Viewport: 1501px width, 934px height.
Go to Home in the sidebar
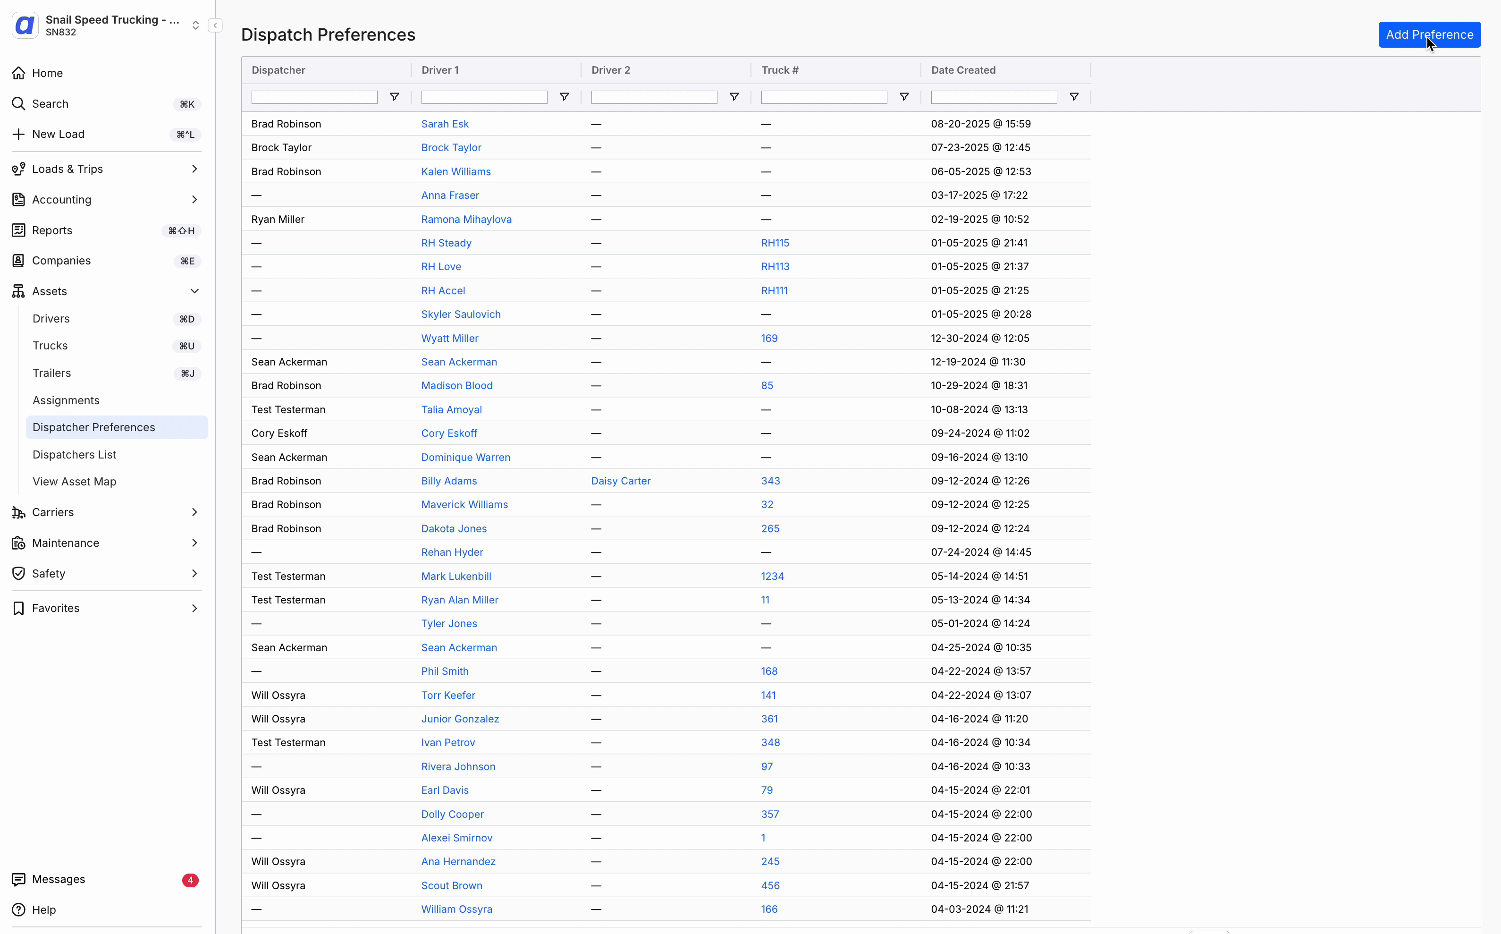tap(106, 73)
